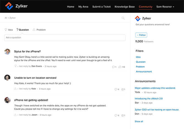Go to Submit a Ticket page
The image size is (184, 129).
pyautogui.click(x=102, y=7)
